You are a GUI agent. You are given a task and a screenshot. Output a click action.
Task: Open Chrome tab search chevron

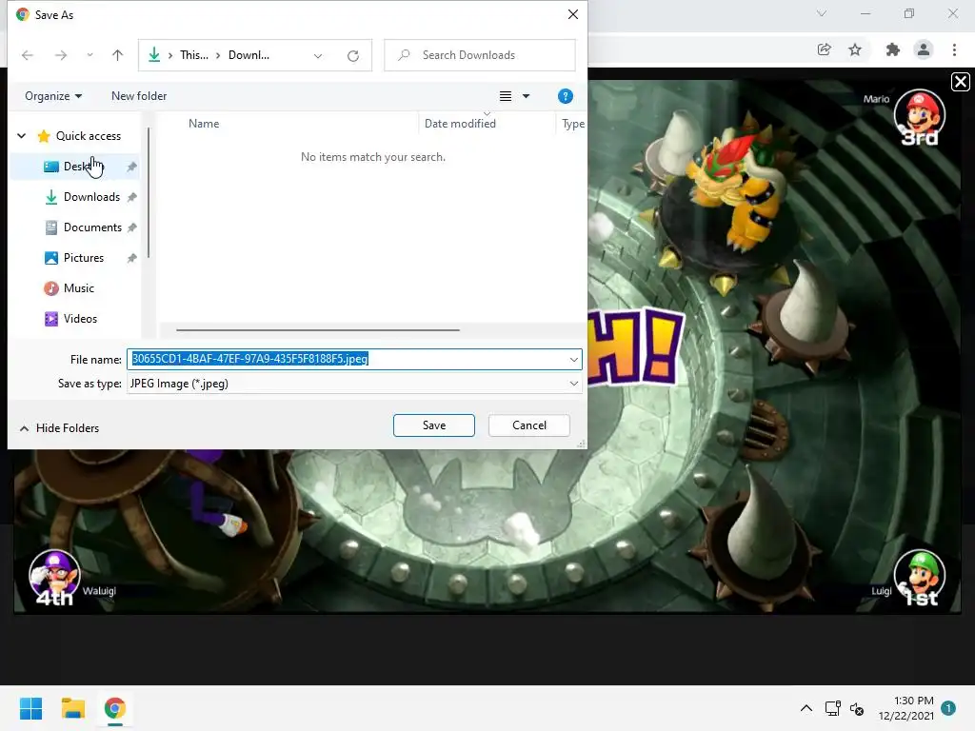coord(822,13)
